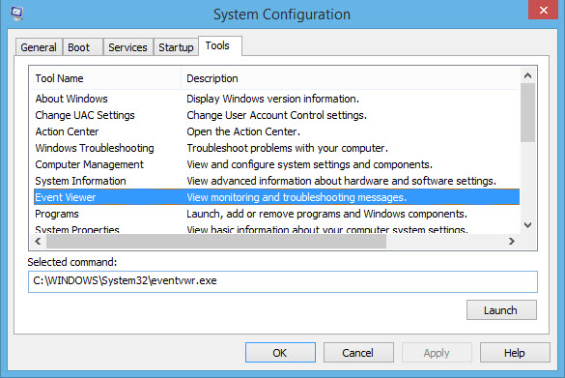This screenshot has width=565, height=378.
Task: Select the About Windows tool
Action: (71, 99)
